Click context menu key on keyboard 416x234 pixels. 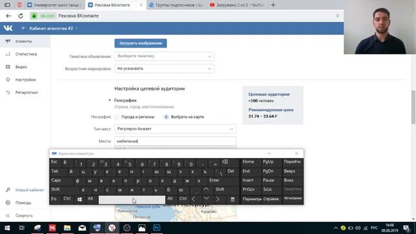[233, 200]
